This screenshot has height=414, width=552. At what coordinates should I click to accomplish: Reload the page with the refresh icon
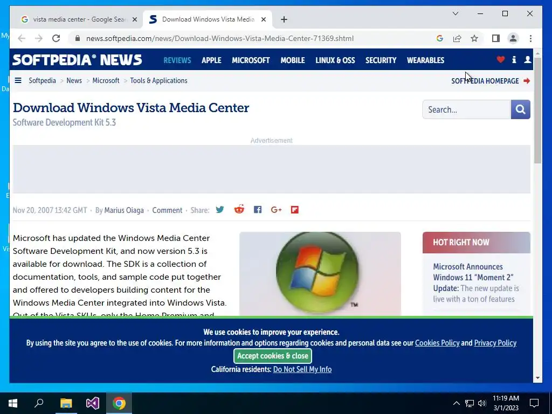pos(56,38)
